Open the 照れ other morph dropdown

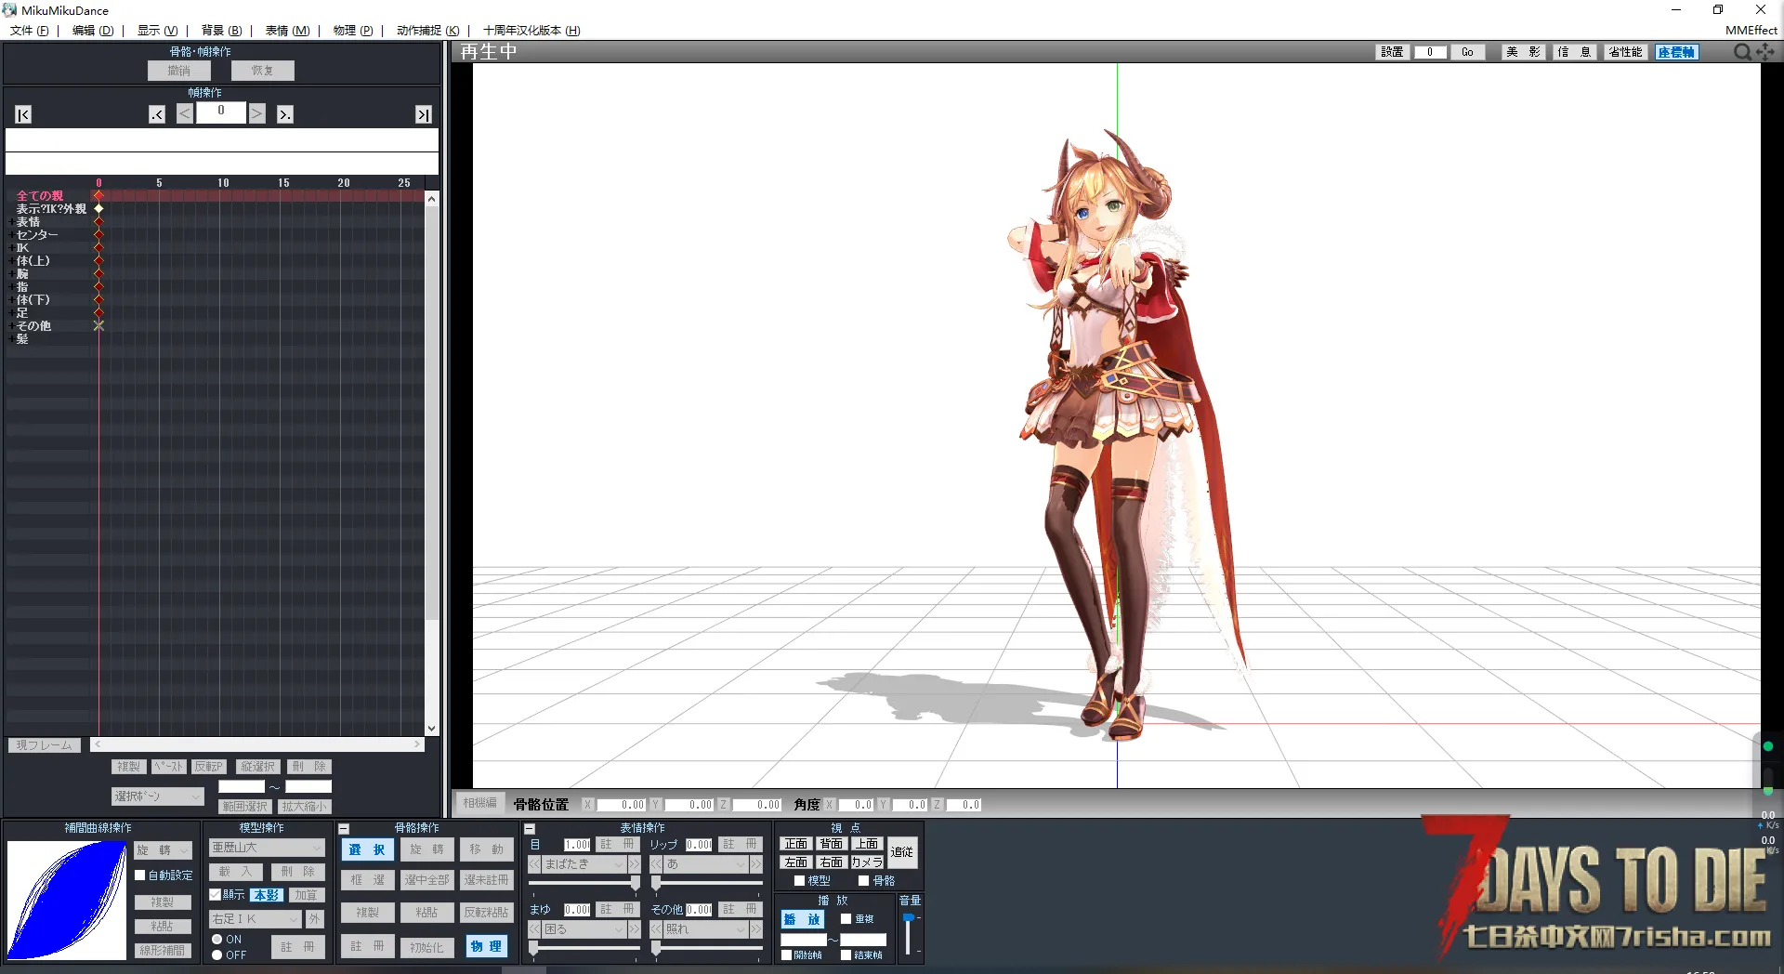pos(706,929)
